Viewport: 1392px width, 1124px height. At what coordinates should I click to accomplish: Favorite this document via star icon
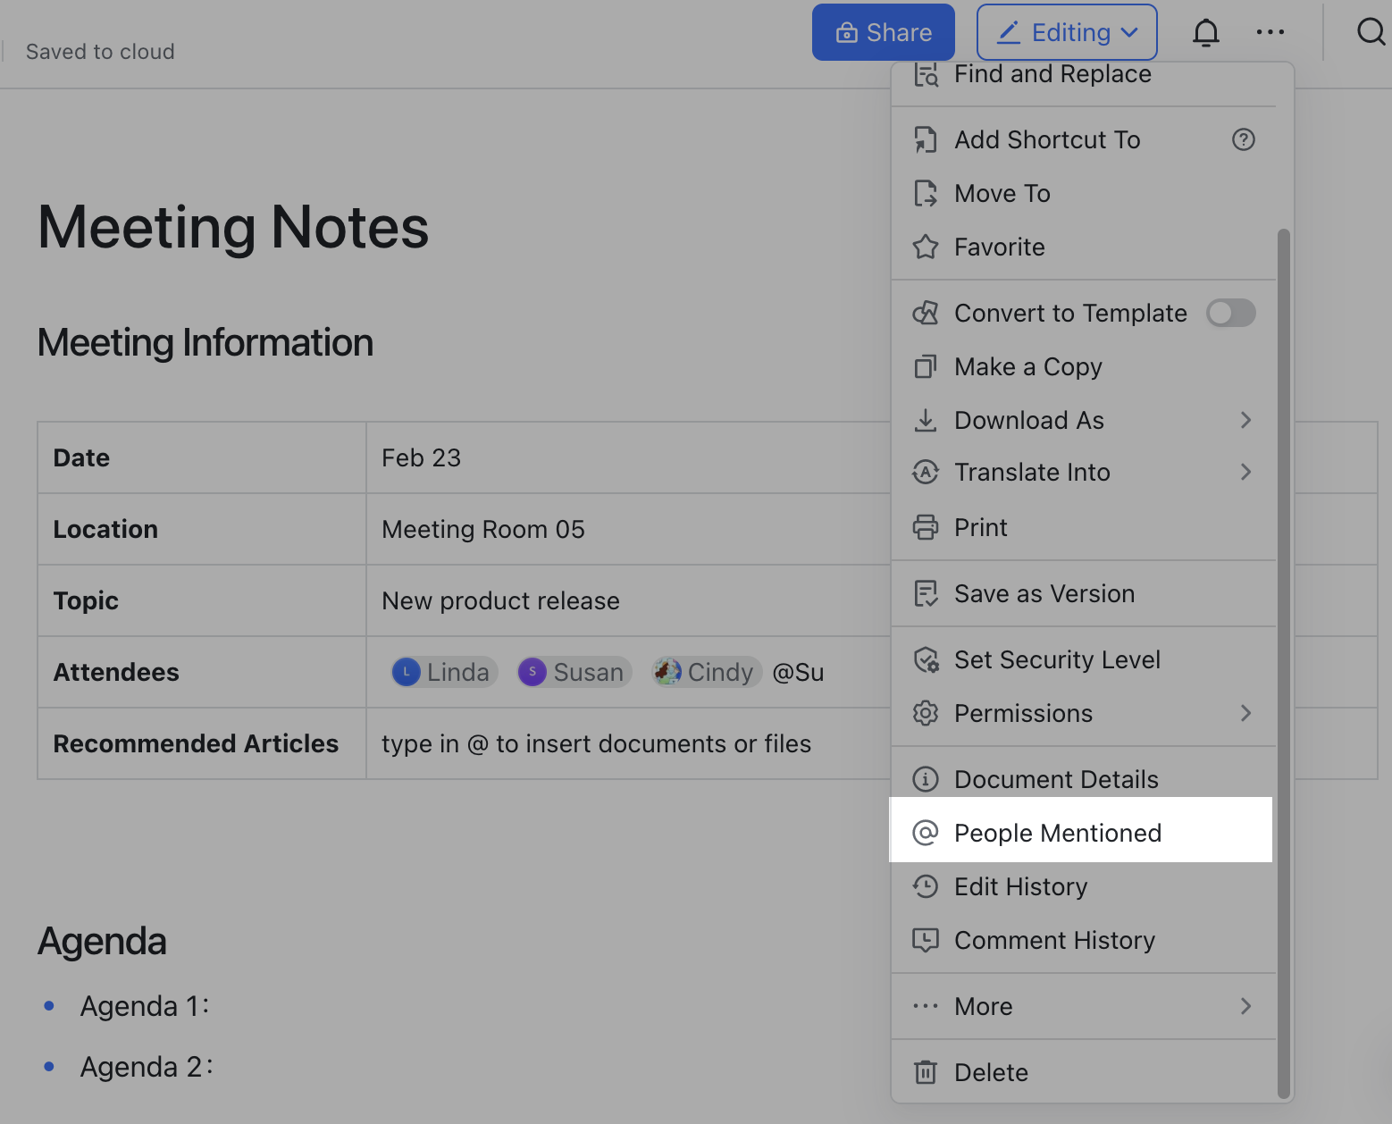926,247
